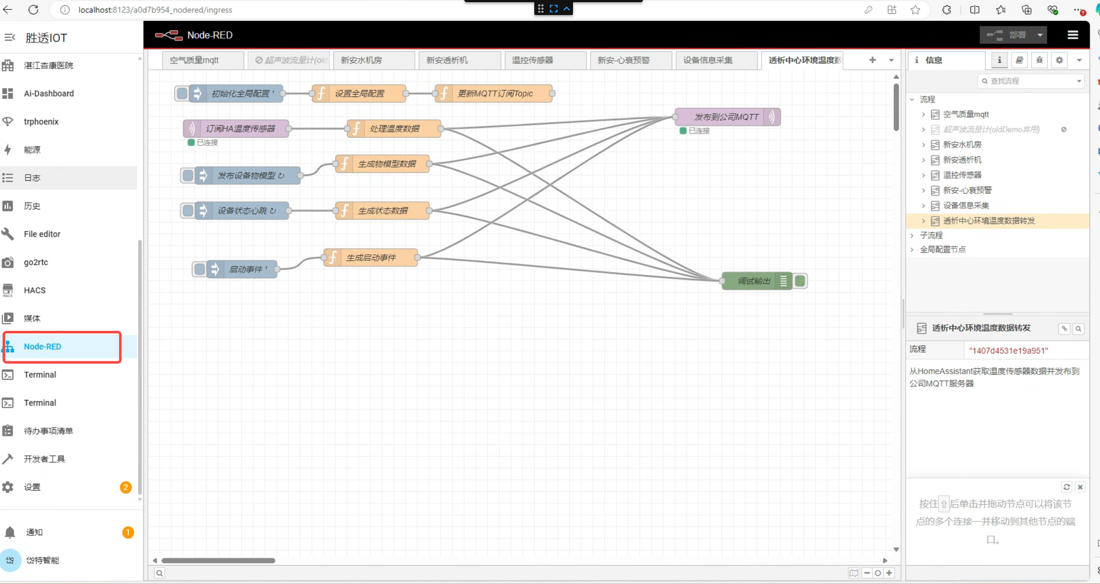Click the canvas search magnifier icon
The image size is (1100, 584).
pyautogui.click(x=159, y=573)
